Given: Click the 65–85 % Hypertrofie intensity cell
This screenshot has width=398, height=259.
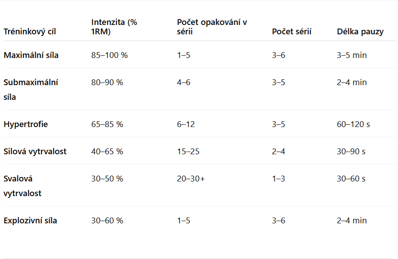Looking at the screenshot, I should (x=107, y=124).
